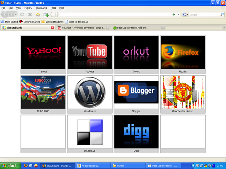Open the Edit menu
The width and height of the screenshot is (226, 169).
point(11,8)
